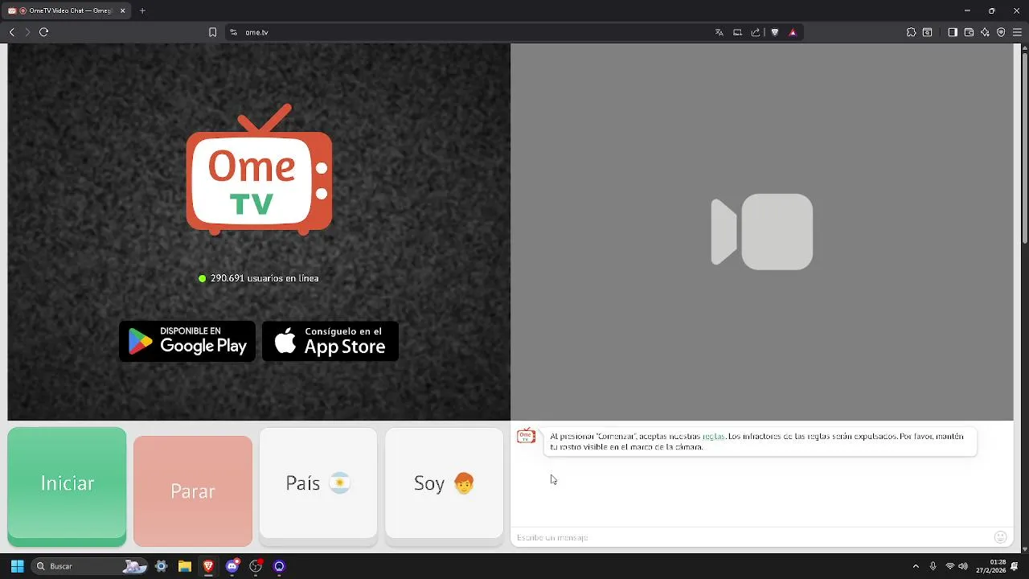Open a new browser tab

[x=142, y=11]
